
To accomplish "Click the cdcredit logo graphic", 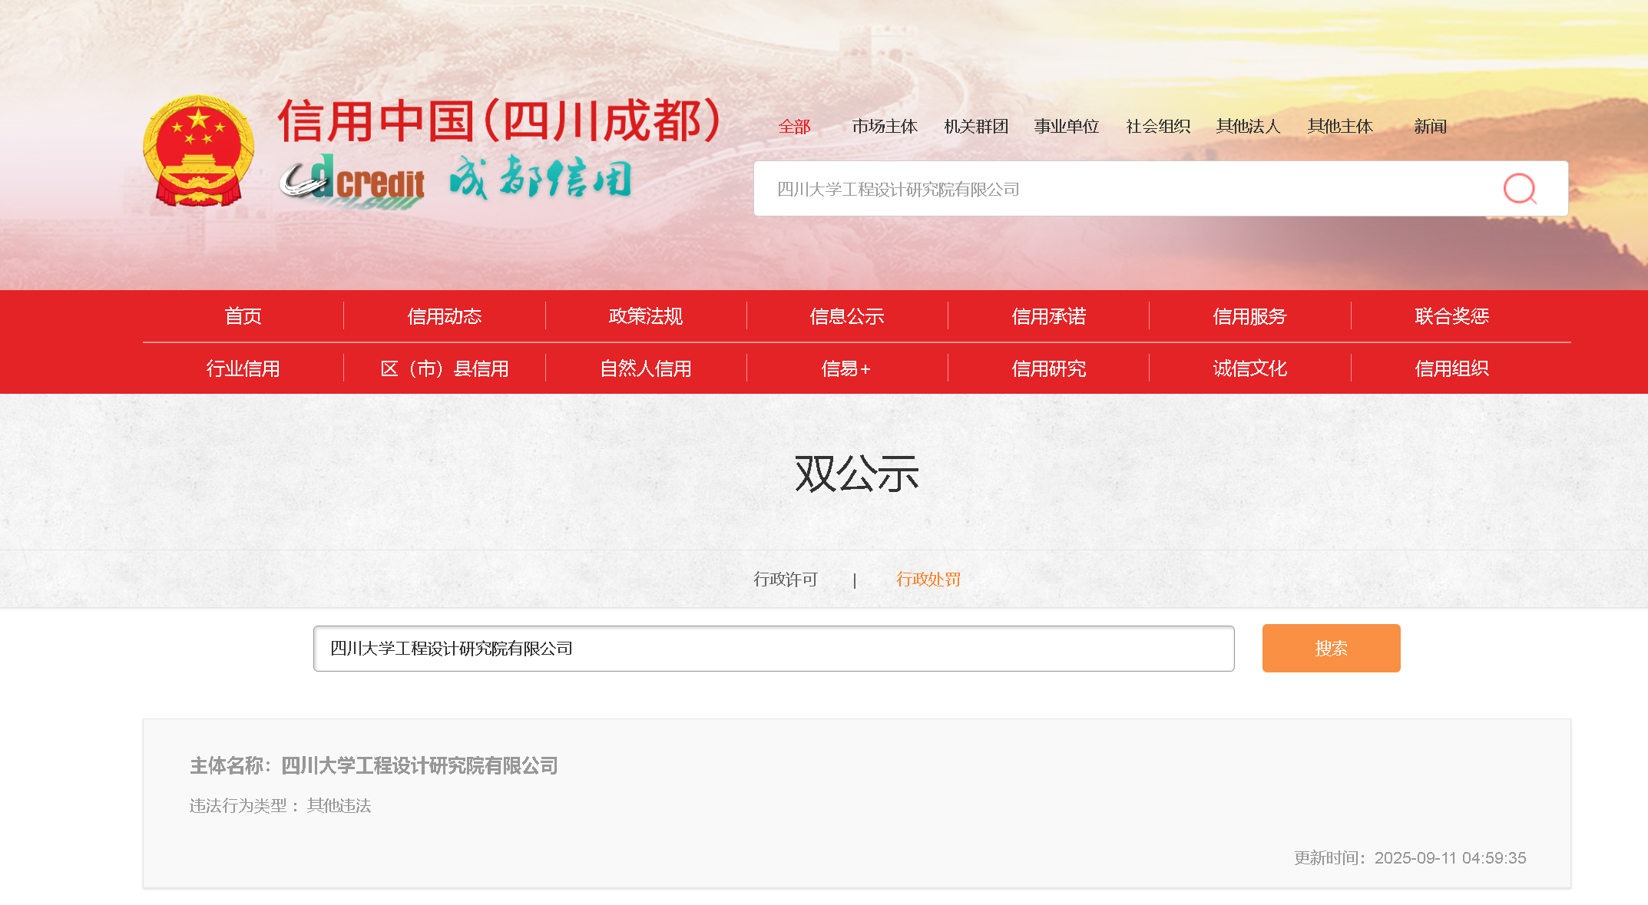I will coord(352,181).
